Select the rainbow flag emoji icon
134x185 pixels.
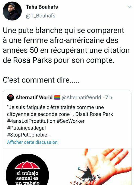(57, 97)
